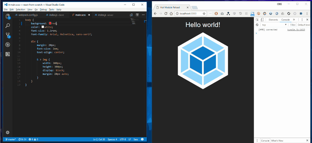
Task: Bookmark this page with the star
Action: (x=204, y=13)
